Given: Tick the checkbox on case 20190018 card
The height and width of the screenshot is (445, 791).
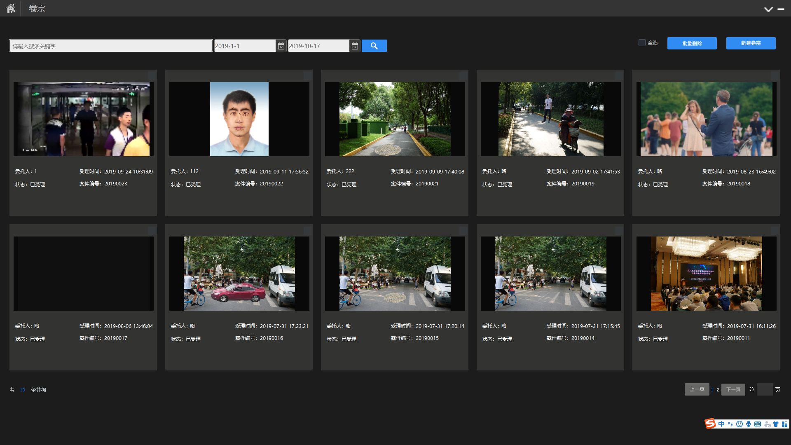Looking at the screenshot, I should pyautogui.click(x=775, y=76).
